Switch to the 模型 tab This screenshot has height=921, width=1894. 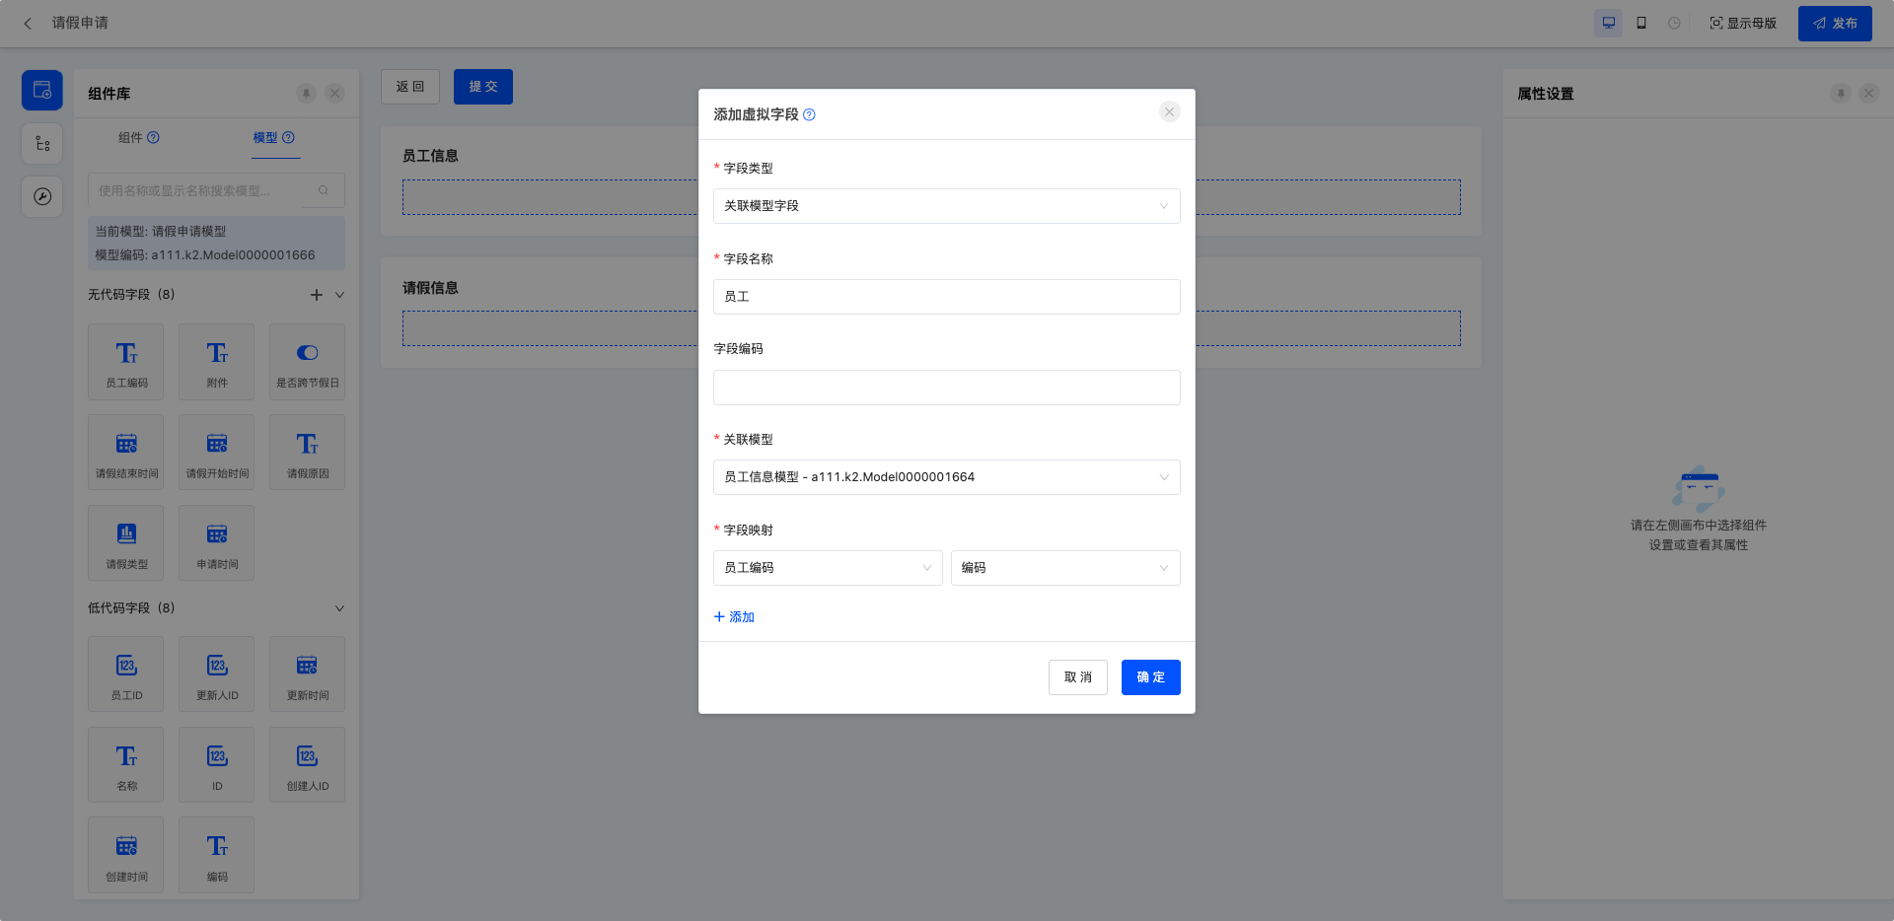pyautogui.click(x=265, y=138)
